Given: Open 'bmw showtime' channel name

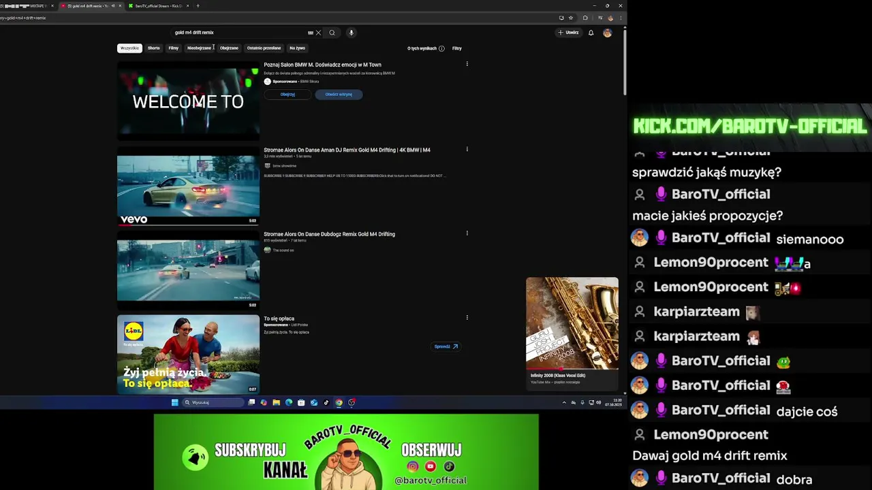Looking at the screenshot, I should point(284,166).
